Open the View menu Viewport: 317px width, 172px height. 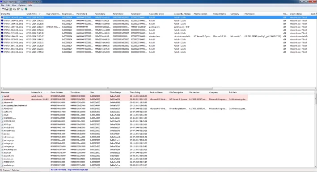(x=14, y=5)
